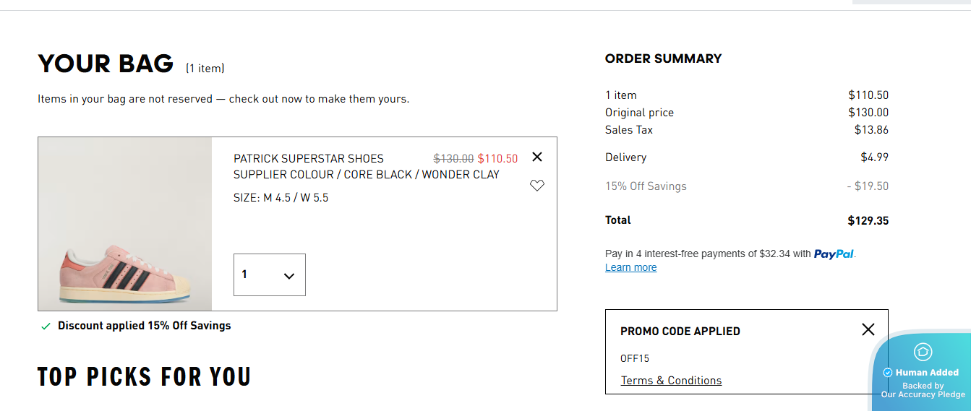The width and height of the screenshot is (971, 411).
Task: Click the TOP PICKS FOR YOU heading
Action: pyautogui.click(x=144, y=377)
